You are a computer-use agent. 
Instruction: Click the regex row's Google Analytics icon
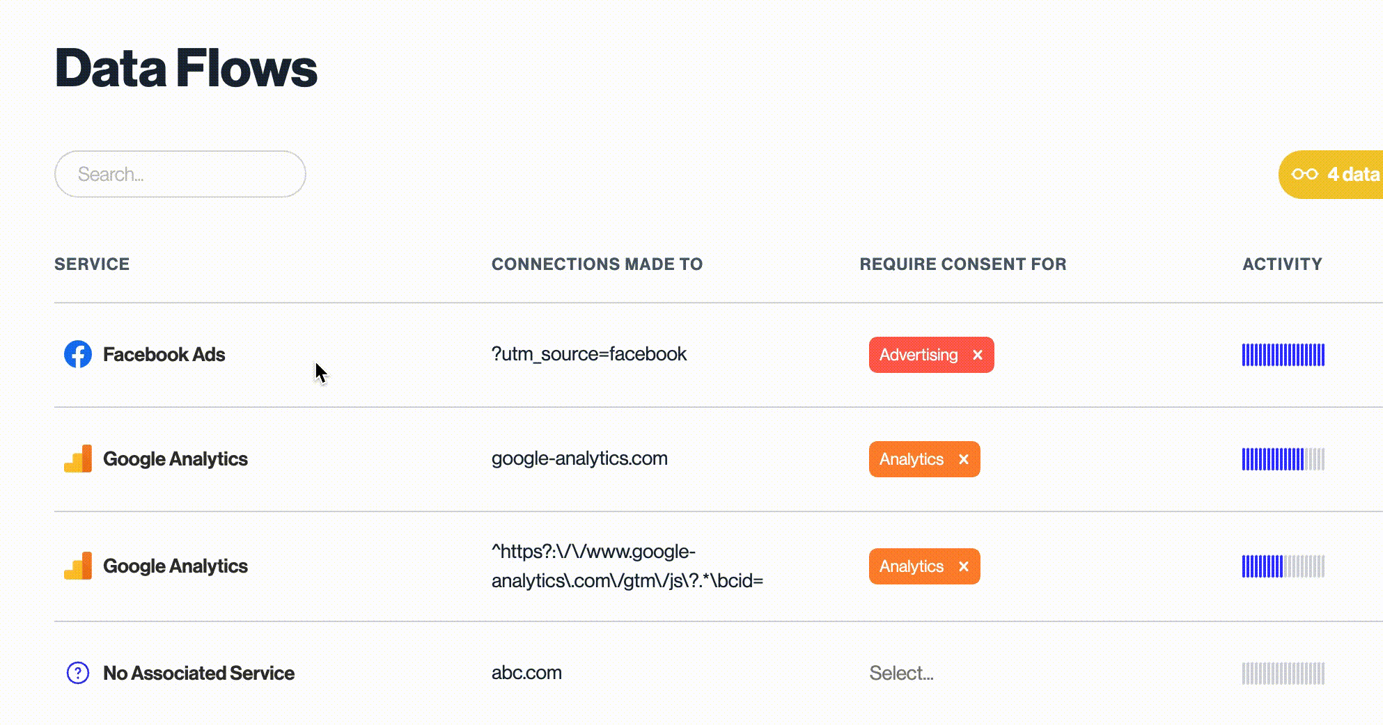(x=78, y=566)
